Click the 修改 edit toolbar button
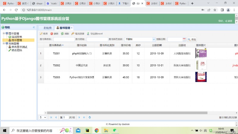 [x=44, y=34]
